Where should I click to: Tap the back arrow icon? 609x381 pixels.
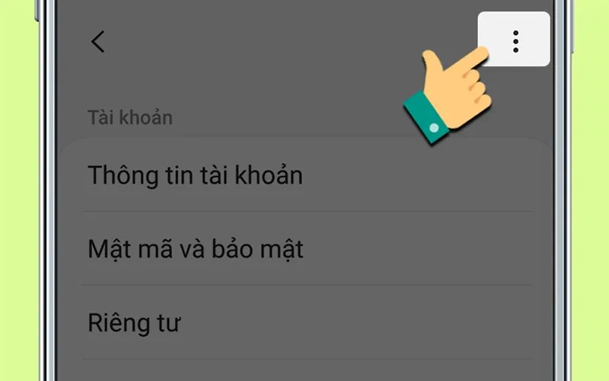(98, 42)
